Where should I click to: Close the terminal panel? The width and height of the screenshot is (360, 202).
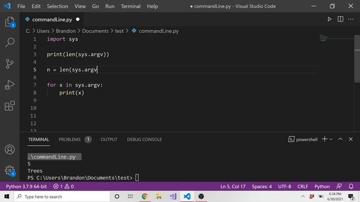pos(350,139)
